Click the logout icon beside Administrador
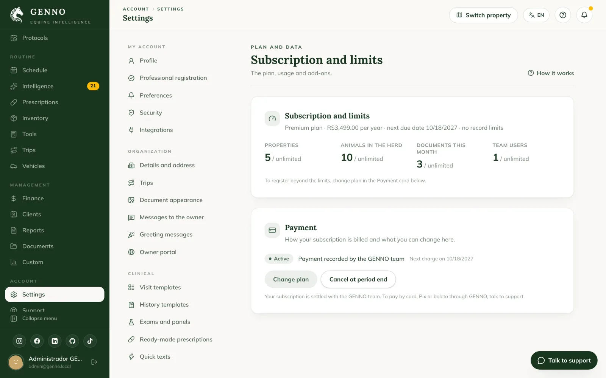The width and height of the screenshot is (606, 378). 94,362
